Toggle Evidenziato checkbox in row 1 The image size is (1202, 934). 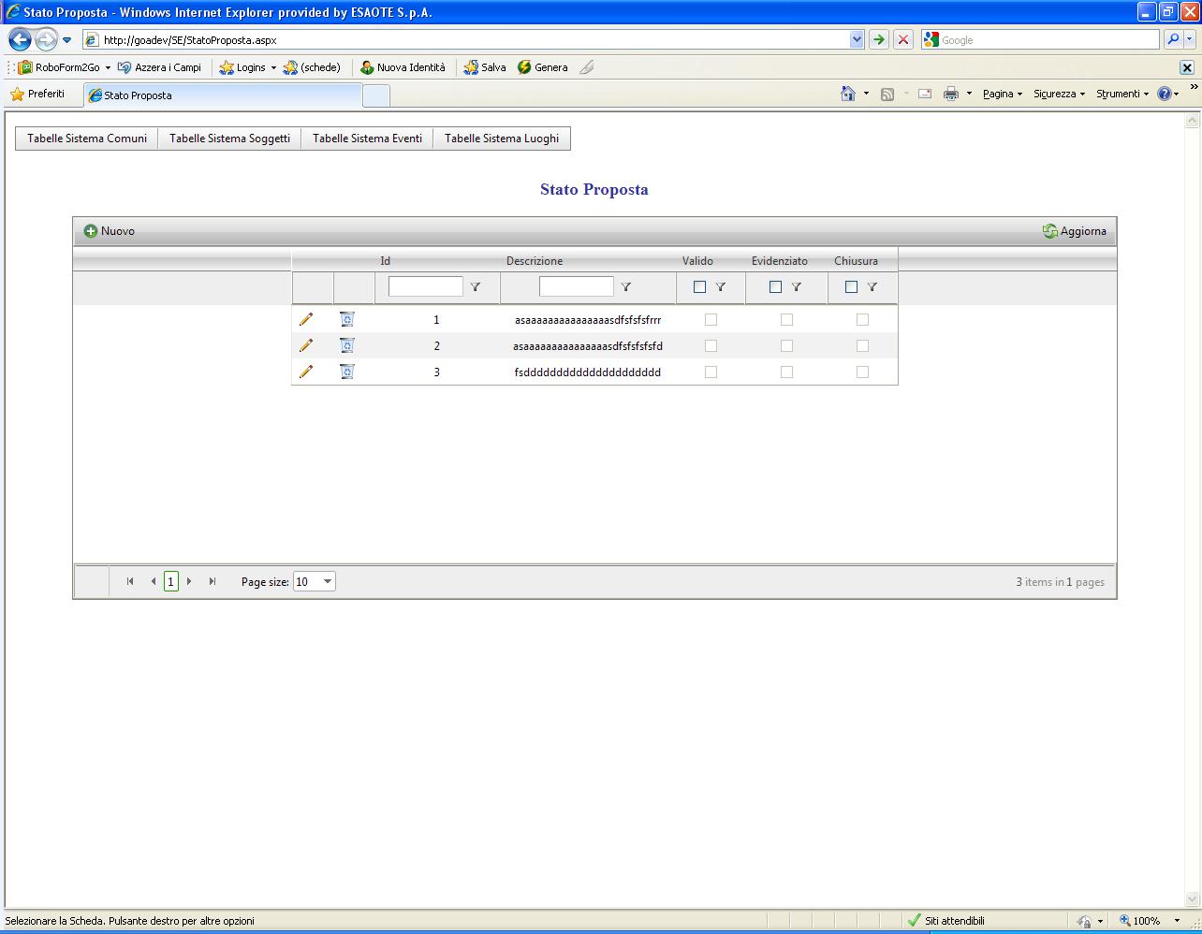pyautogui.click(x=786, y=320)
